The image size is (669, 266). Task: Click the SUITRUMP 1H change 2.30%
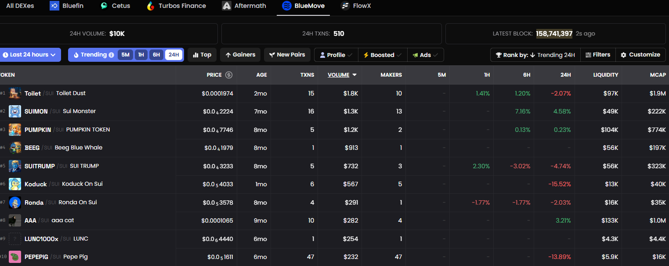coord(481,166)
